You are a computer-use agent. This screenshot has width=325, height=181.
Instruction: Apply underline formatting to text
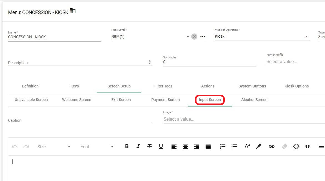click(x=161, y=146)
